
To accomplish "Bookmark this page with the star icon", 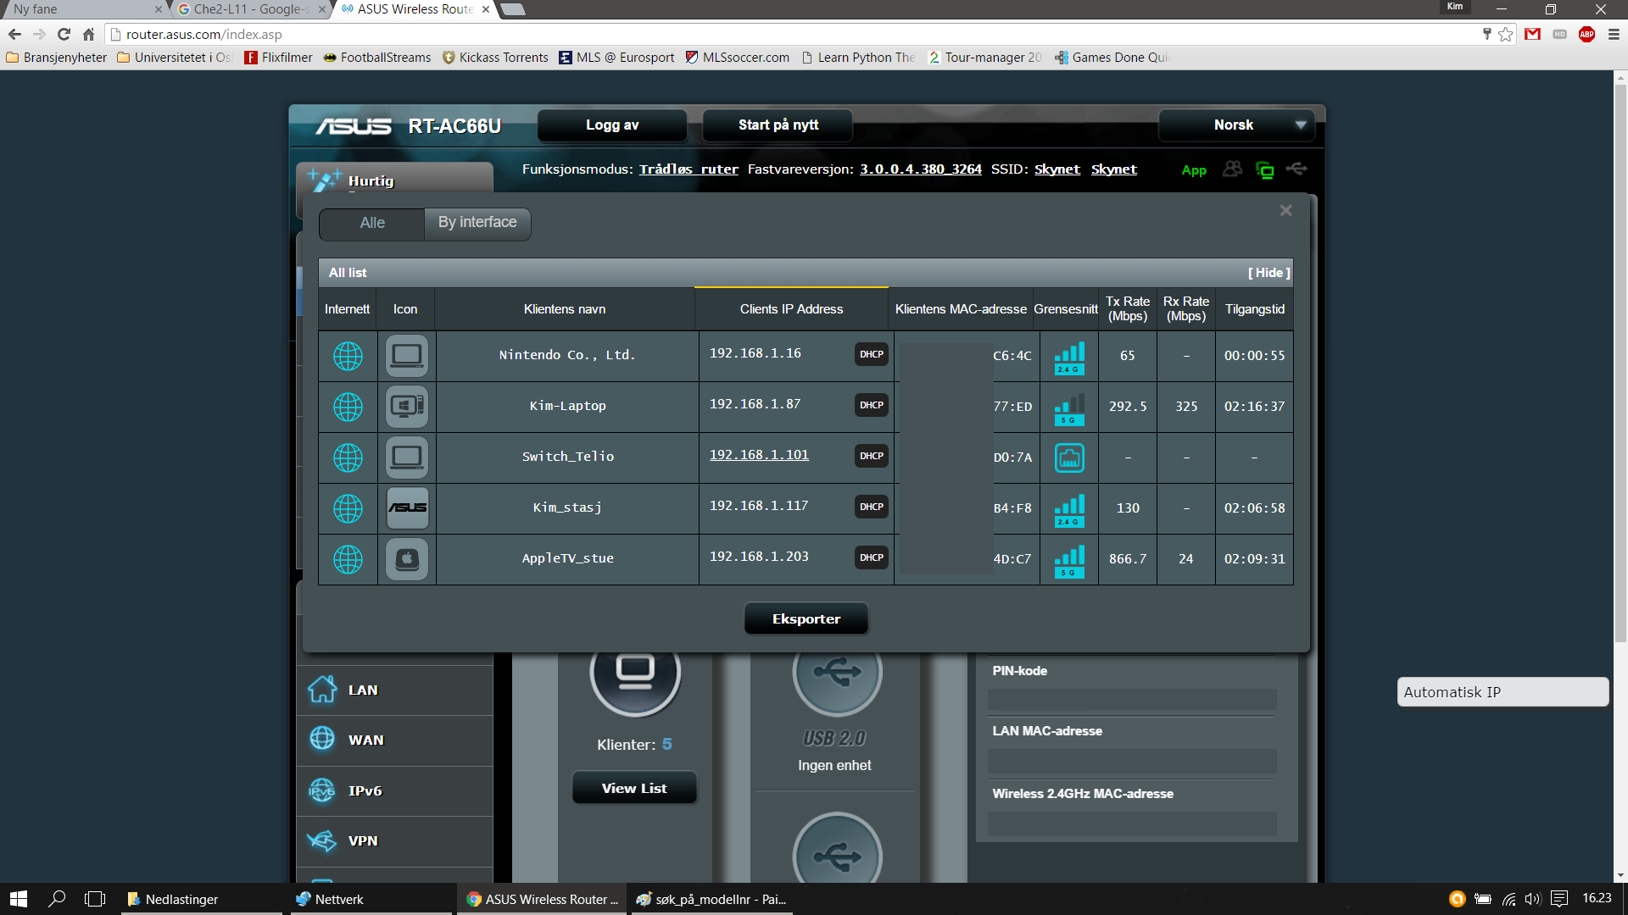I will tap(1506, 35).
